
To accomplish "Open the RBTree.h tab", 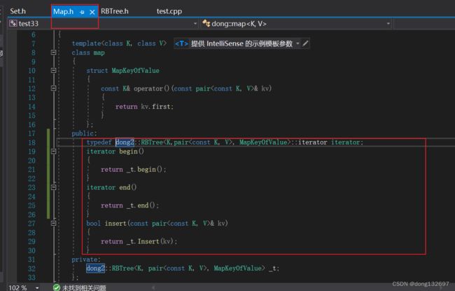I will tap(115, 11).
